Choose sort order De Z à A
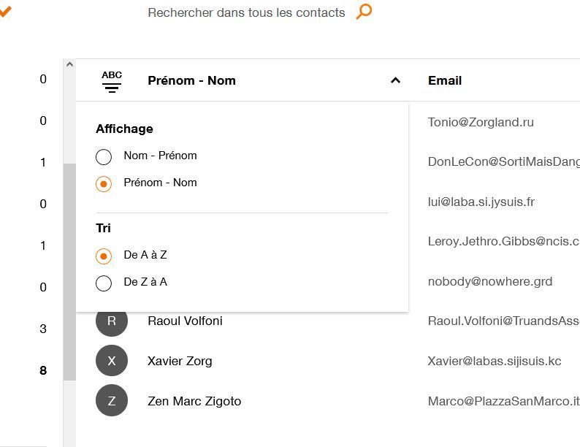580x447 pixels. coord(104,283)
